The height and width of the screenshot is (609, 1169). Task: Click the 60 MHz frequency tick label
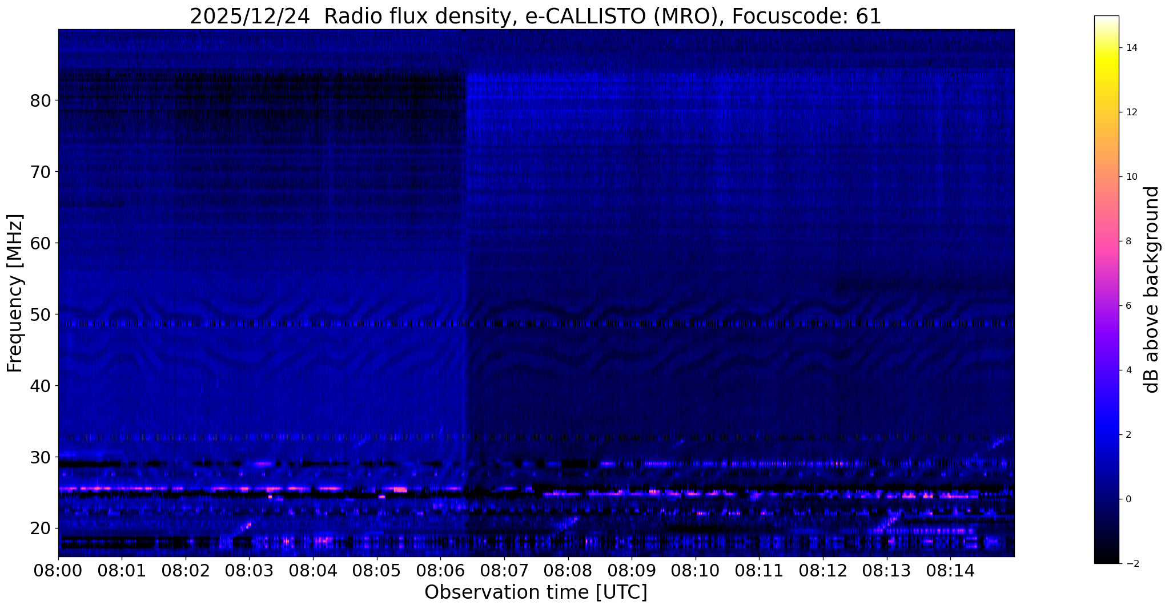(41, 243)
